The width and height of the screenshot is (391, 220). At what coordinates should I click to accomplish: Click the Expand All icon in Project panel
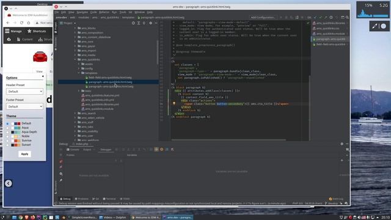pyautogui.click(x=139, y=23)
